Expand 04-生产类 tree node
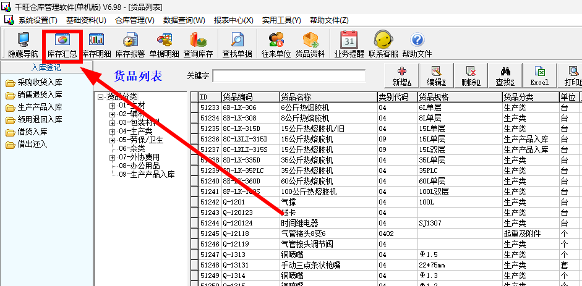 tap(113, 132)
